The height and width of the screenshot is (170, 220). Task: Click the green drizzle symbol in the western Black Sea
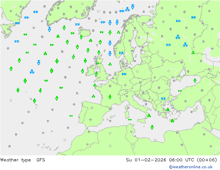point(180,91)
